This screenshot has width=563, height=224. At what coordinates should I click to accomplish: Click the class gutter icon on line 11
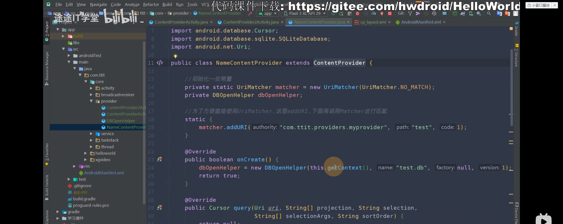(160, 63)
